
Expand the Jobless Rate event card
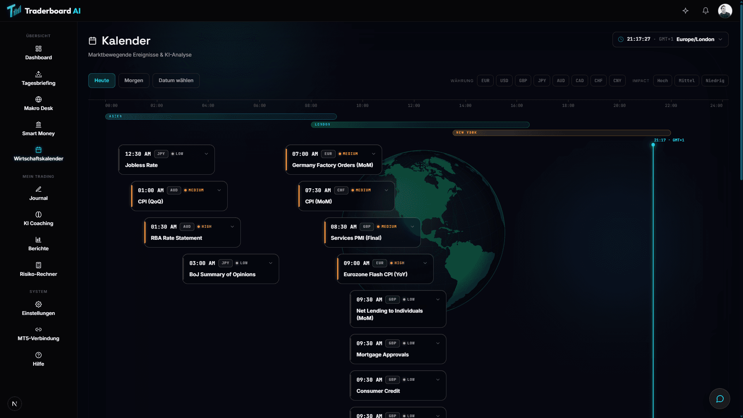206,154
